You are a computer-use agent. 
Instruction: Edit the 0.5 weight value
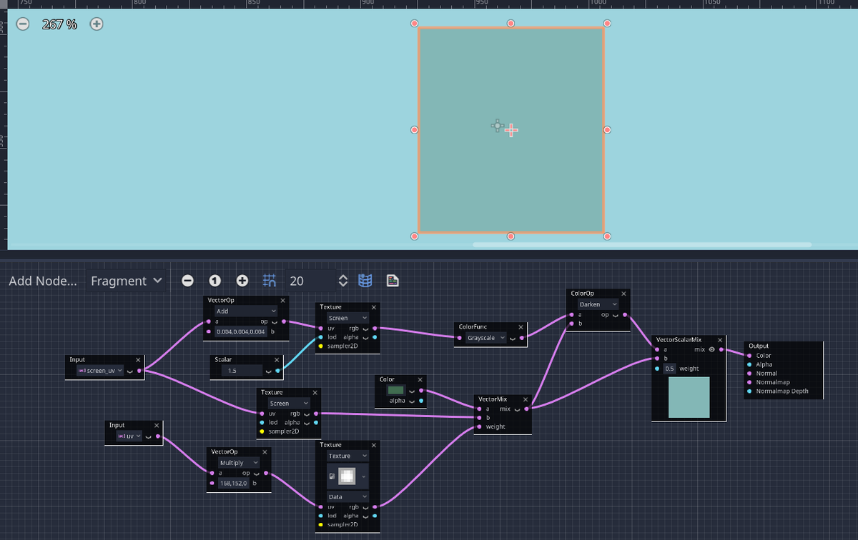pyautogui.click(x=669, y=369)
